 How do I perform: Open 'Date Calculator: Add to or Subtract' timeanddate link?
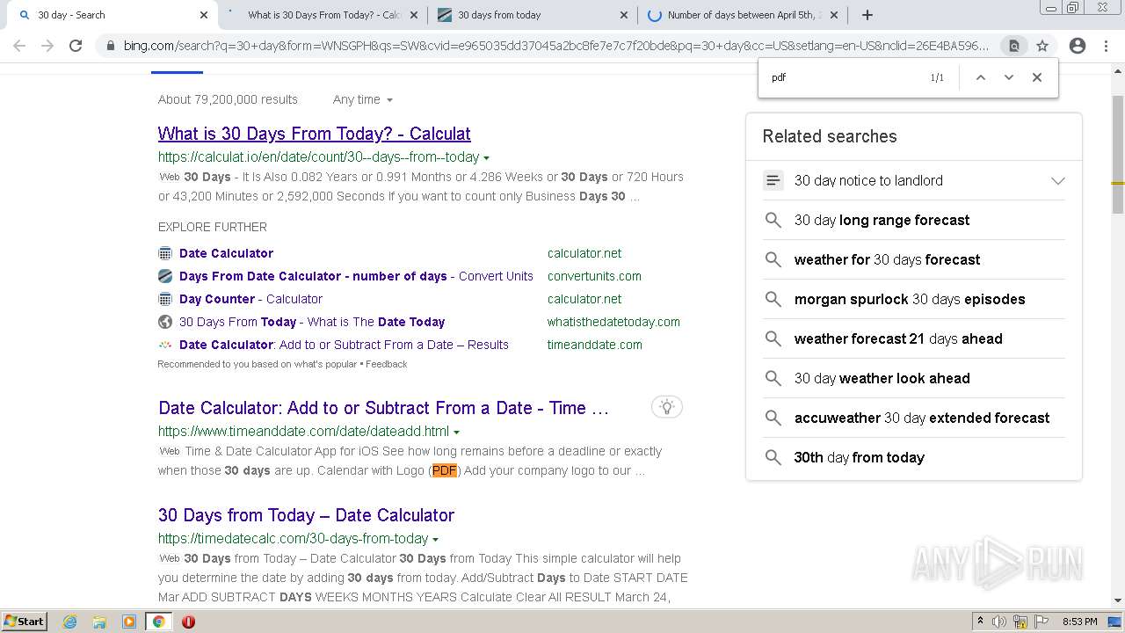(x=344, y=345)
